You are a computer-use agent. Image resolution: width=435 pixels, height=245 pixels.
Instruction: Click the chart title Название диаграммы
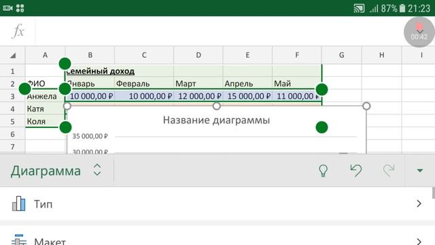[216, 120]
